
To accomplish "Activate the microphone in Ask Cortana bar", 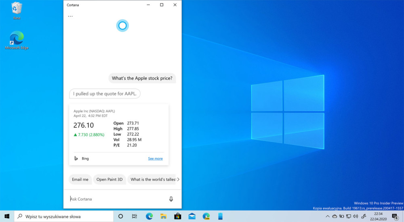I will (x=171, y=199).
